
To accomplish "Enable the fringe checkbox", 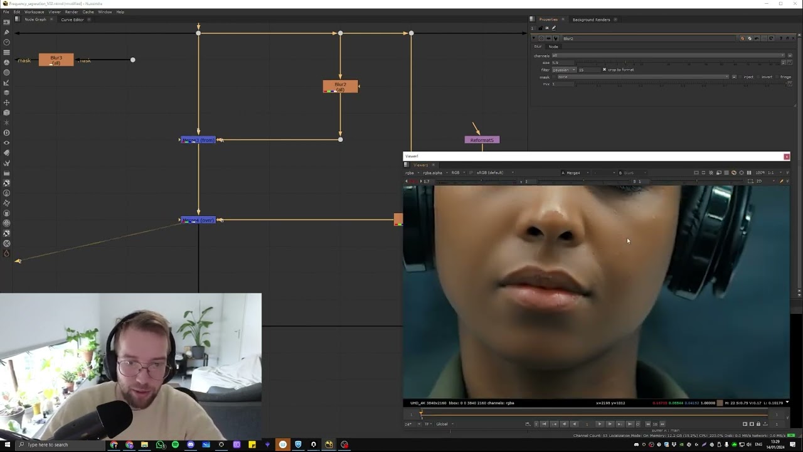I will pyautogui.click(x=778, y=77).
